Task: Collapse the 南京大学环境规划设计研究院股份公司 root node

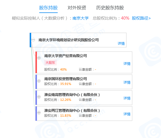Action: point(33,40)
